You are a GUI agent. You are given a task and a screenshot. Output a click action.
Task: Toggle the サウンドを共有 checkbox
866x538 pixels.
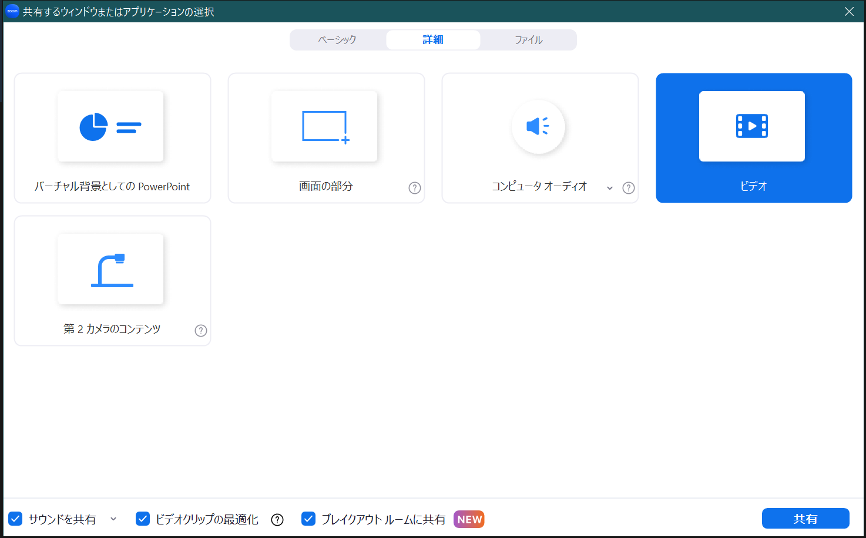pyautogui.click(x=15, y=519)
